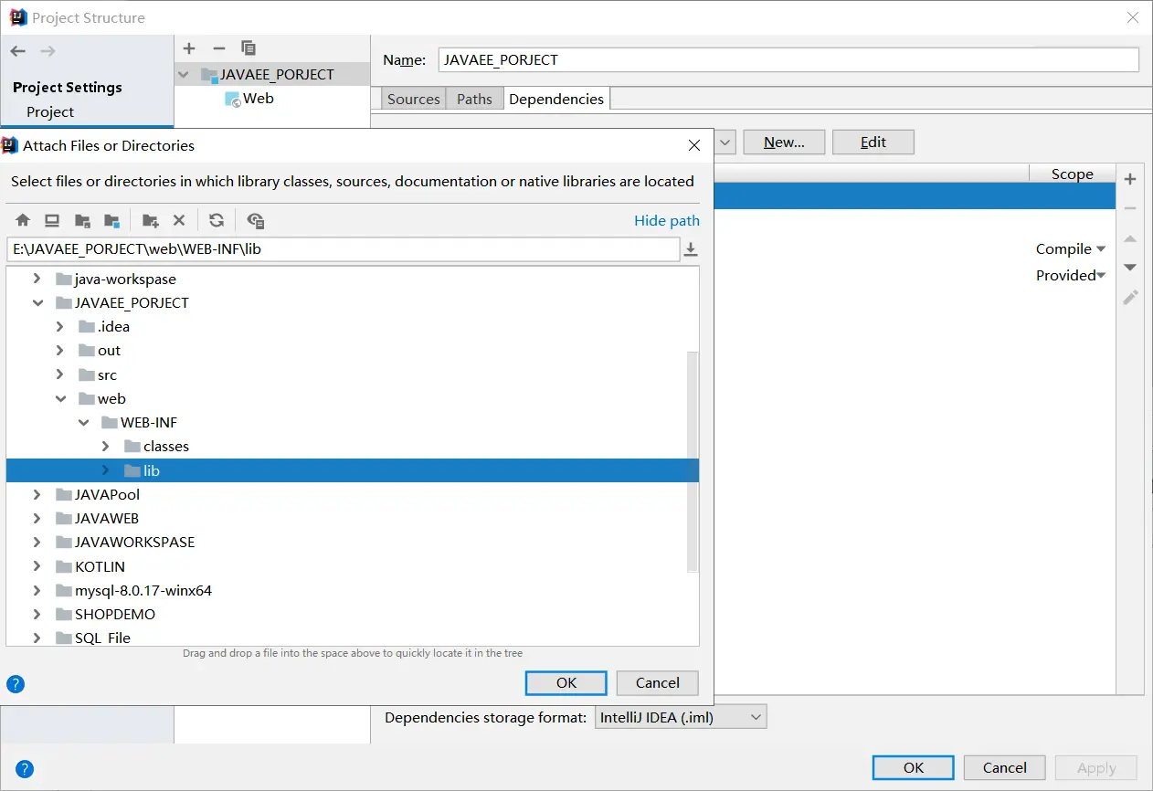Select the SHOPDEMO folder
This screenshot has height=791, width=1153.
click(115, 614)
